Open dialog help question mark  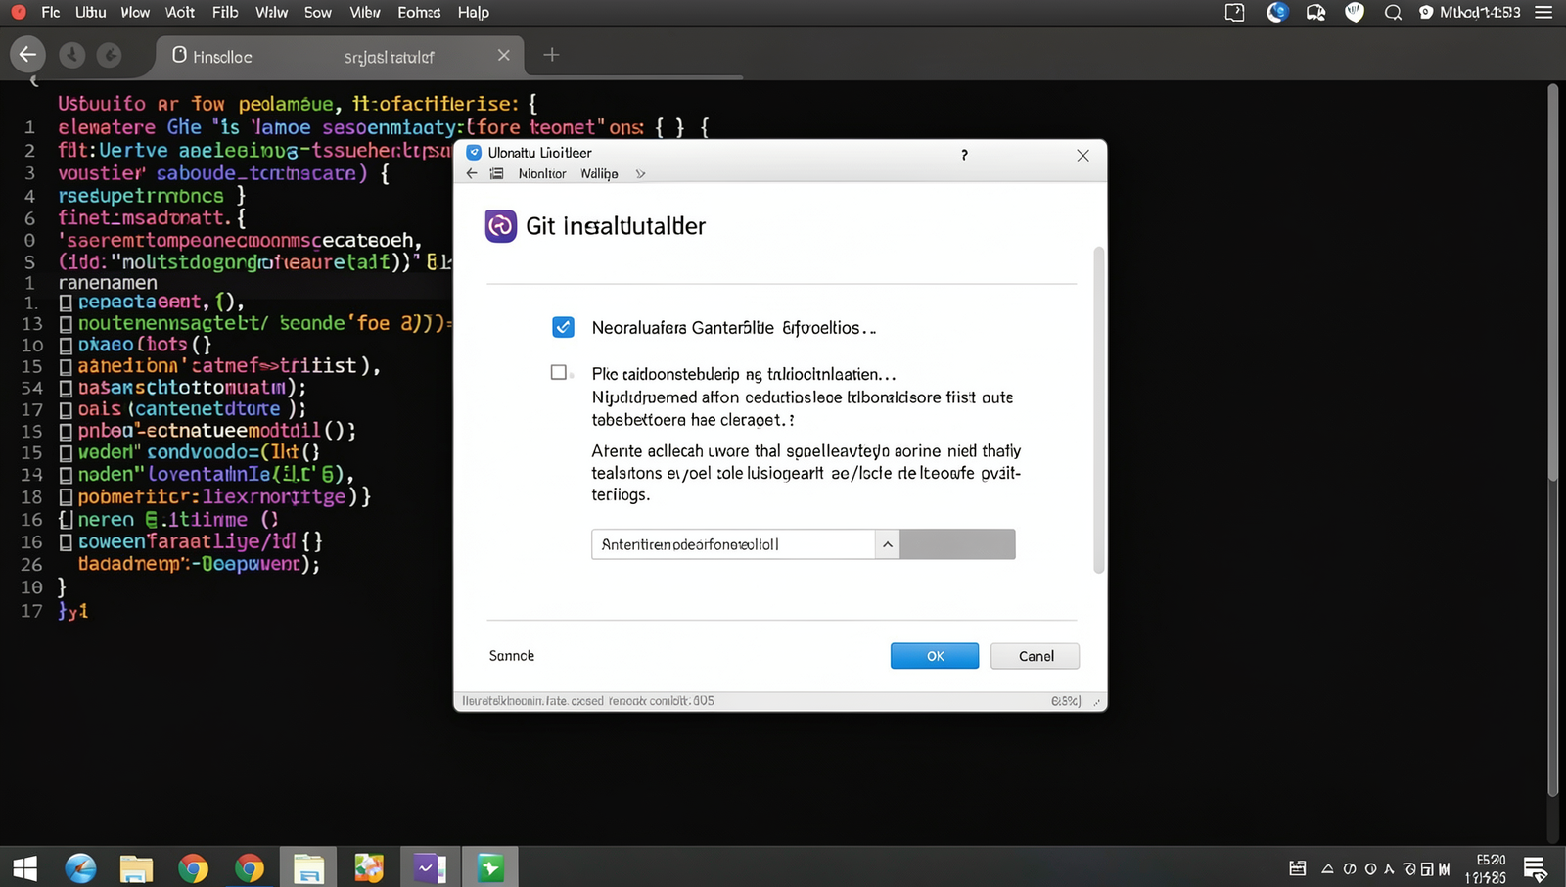[x=964, y=155]
